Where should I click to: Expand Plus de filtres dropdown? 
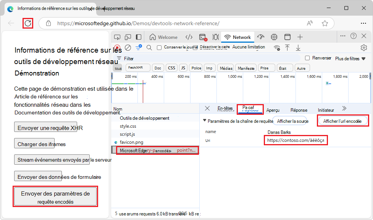click(350, 59)
